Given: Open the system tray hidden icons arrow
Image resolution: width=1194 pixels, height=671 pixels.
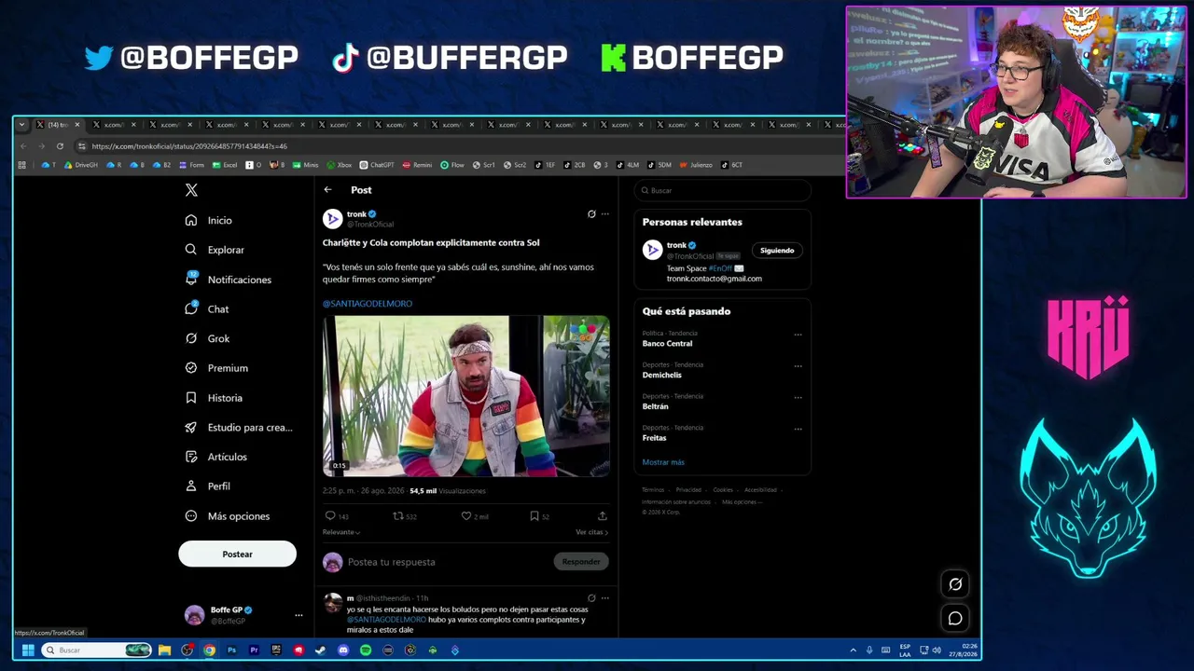Looking at the screenshot, I should point(853,650).
